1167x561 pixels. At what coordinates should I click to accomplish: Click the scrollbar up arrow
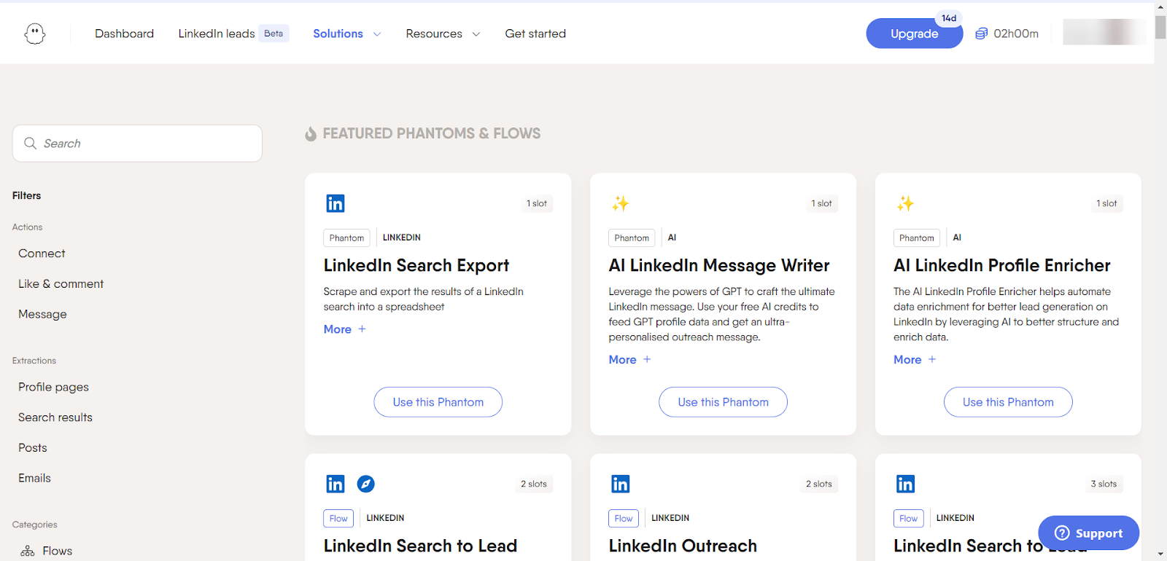coord(1160,7)
